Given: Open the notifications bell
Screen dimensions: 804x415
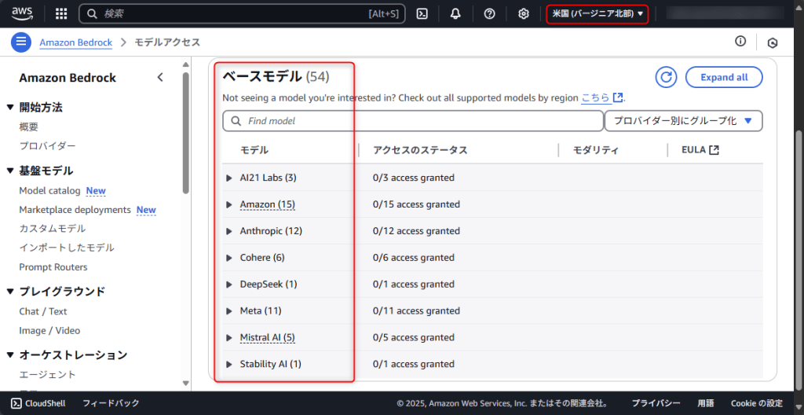Looking at the screenshot, I should (455, 14).
